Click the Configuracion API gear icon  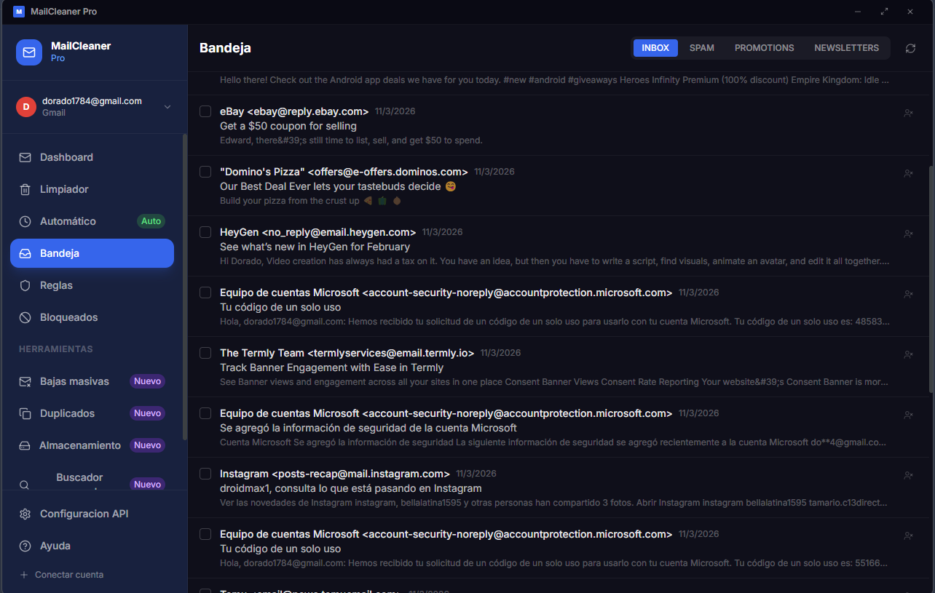click(25, 514)
